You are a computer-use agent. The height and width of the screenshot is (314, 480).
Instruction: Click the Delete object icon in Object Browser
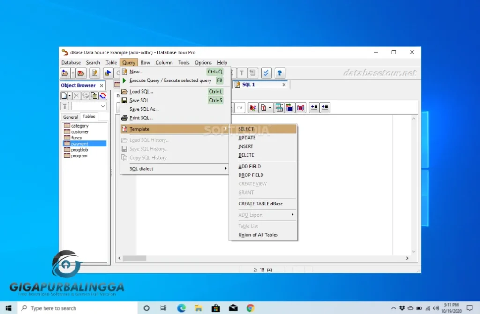click(76, 96)
